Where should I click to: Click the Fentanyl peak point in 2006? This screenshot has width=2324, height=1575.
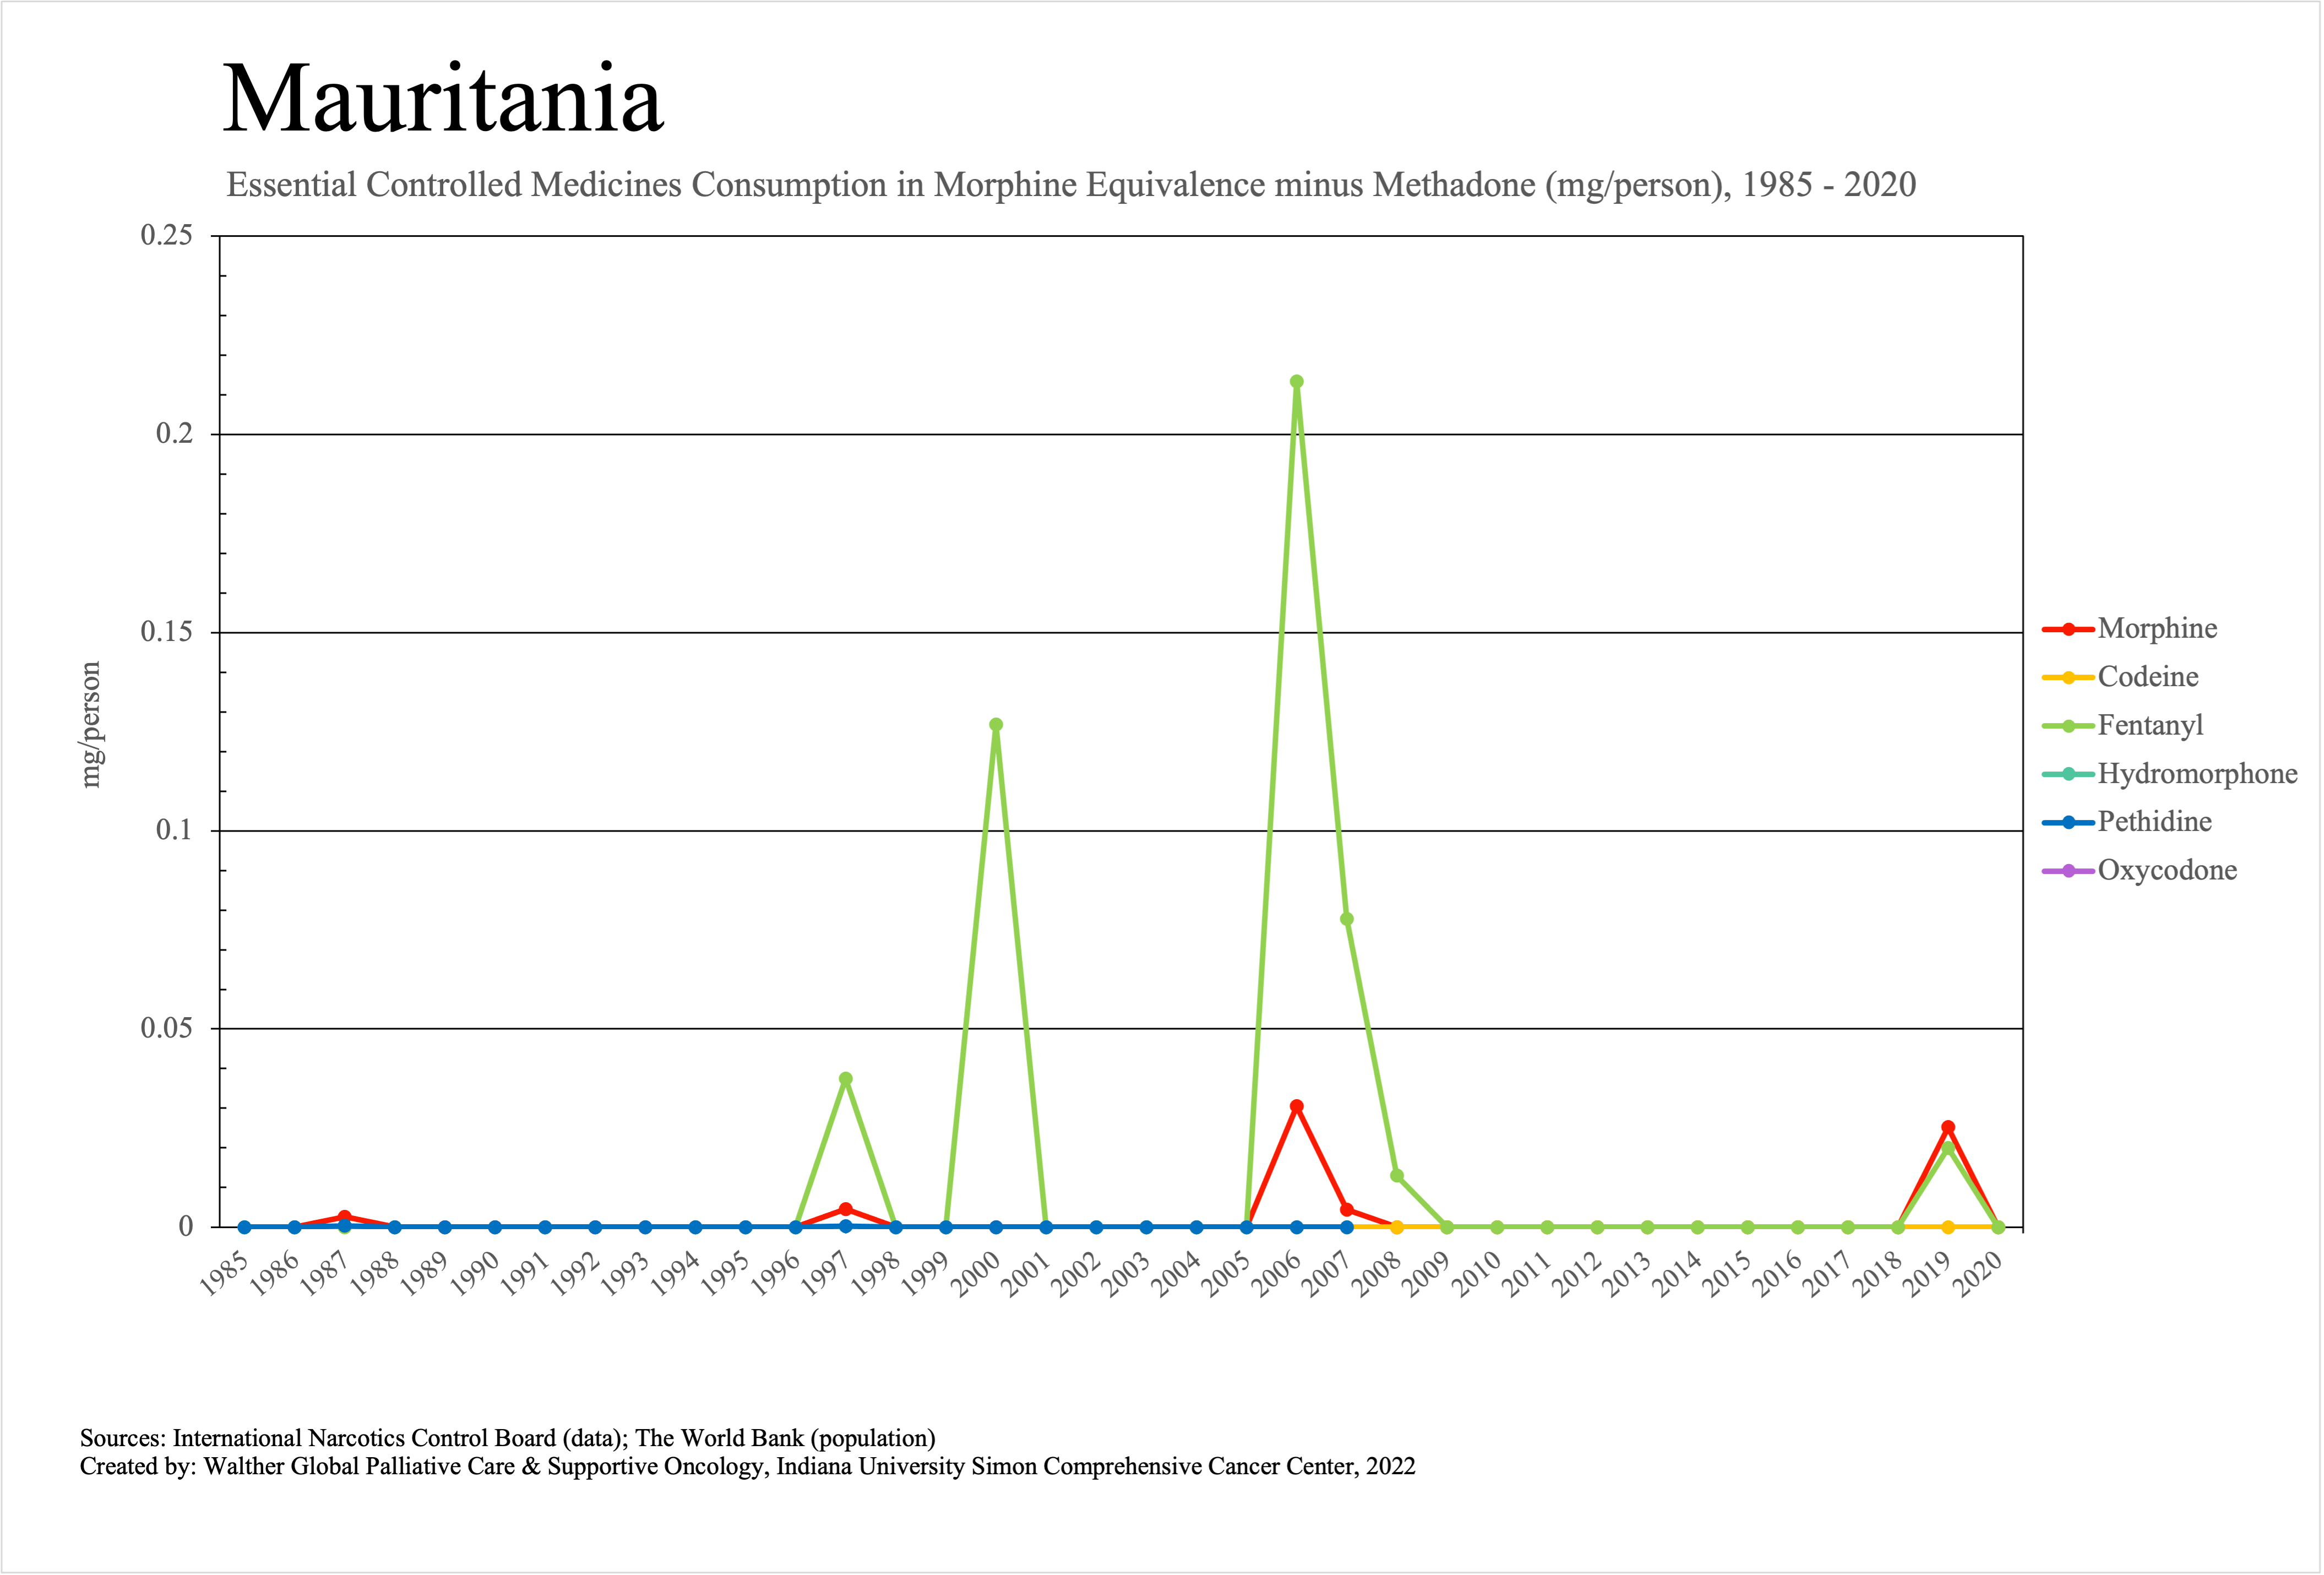coord(1297,382)
